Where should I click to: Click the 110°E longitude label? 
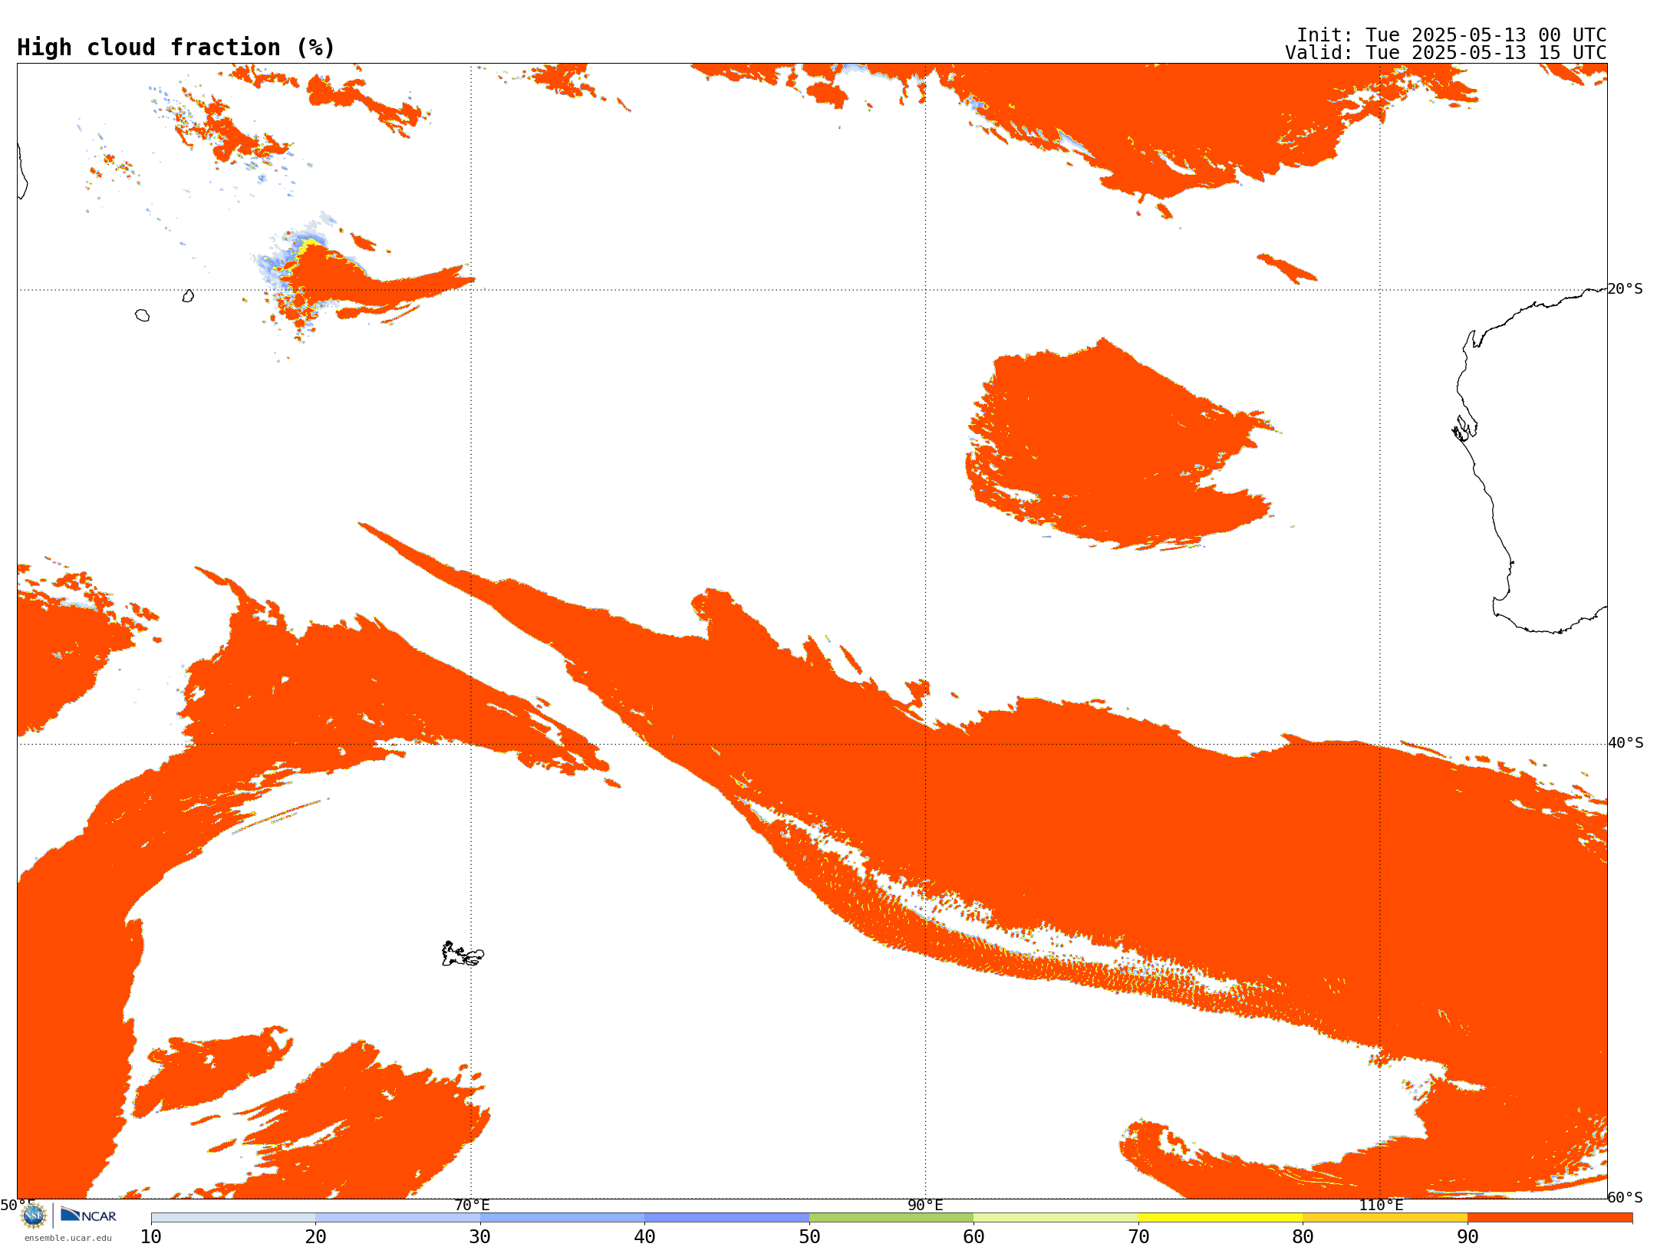[1381, 1206]
